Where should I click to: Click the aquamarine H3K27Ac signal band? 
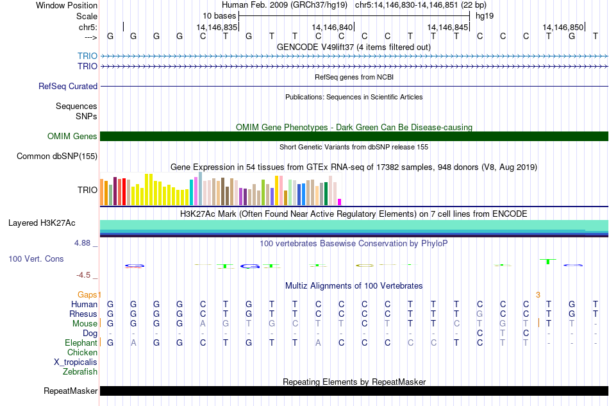click(x=354, y=225)
